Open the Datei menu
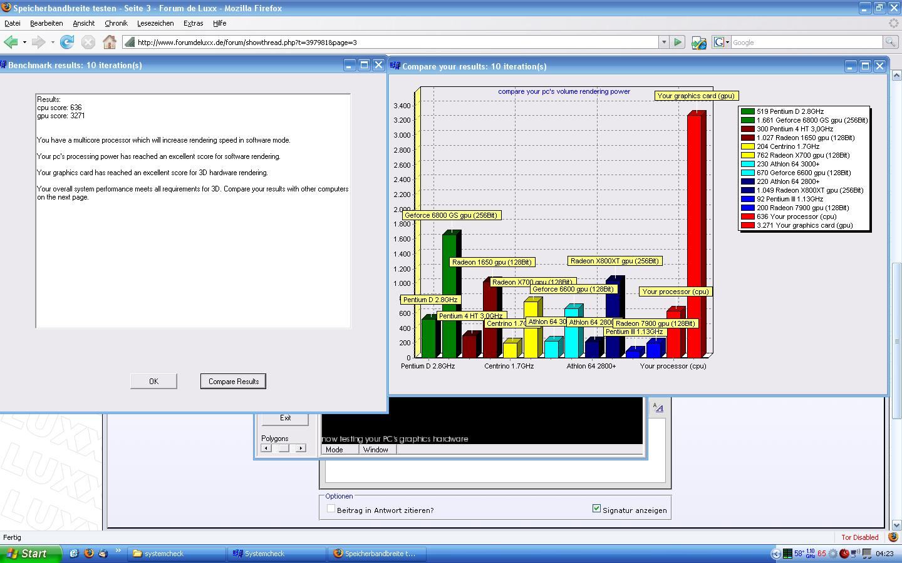Screen dimensions: 902x563 pos(13,23)
